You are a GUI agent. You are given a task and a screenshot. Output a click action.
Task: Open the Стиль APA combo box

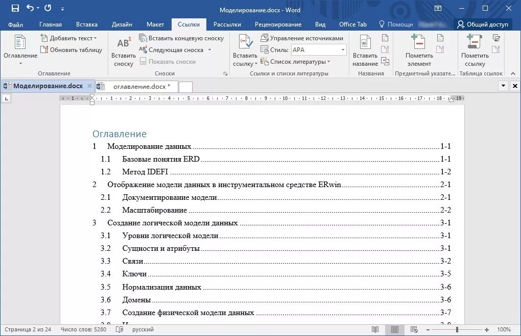coord(319,50)
